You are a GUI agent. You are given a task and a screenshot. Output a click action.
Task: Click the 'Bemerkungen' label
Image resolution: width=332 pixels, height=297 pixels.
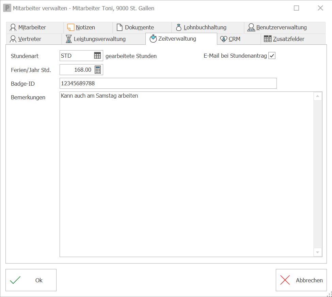pyautogui.click(x=28, y=97)
